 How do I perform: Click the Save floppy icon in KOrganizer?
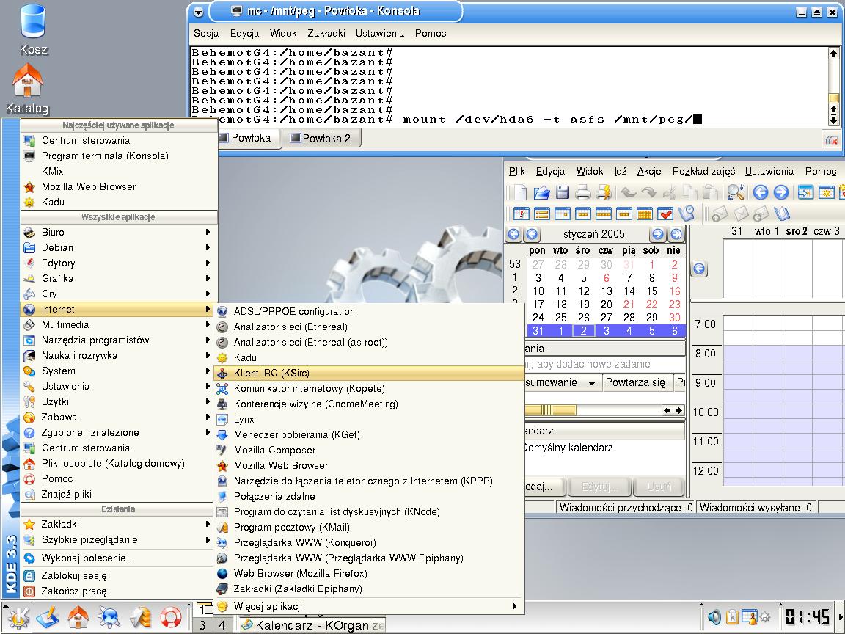(x=562, y=192)
